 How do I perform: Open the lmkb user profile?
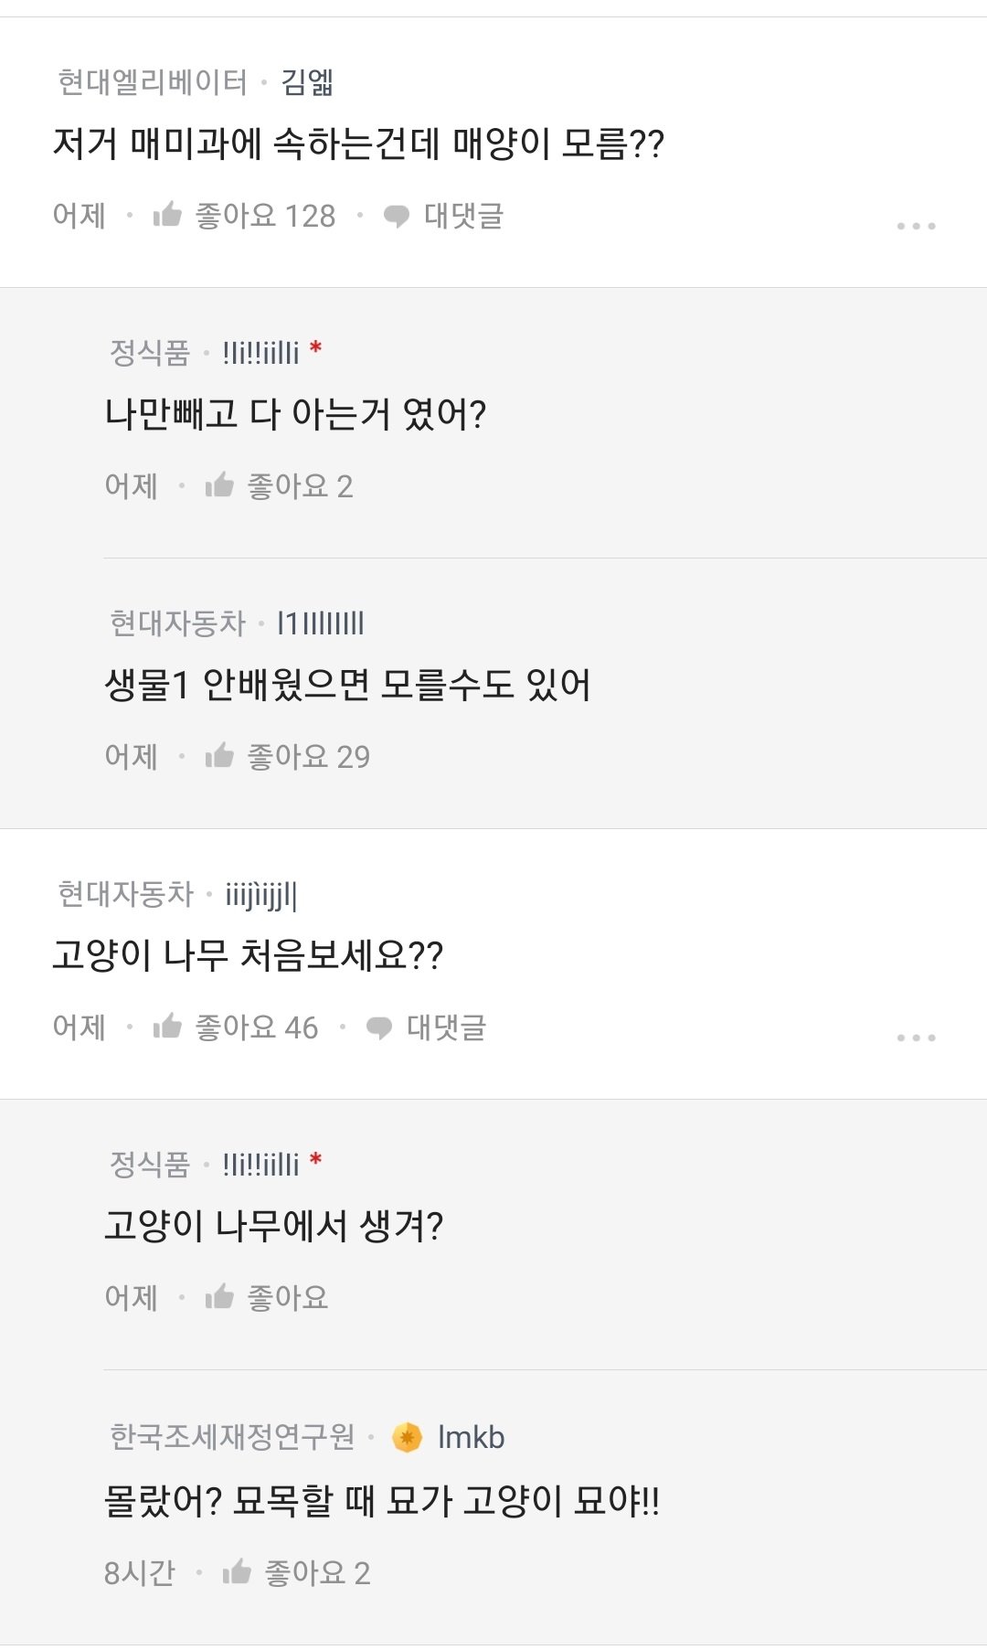coord(471,1438)
